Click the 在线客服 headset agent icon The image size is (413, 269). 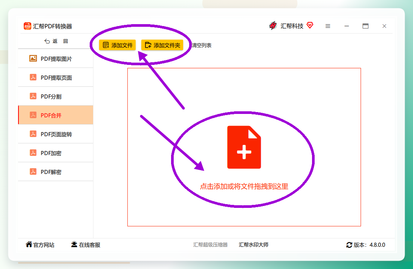(x=74, y=244)
